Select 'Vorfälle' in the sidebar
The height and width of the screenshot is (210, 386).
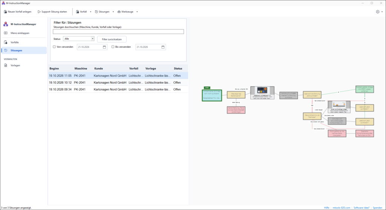[24, 42]
